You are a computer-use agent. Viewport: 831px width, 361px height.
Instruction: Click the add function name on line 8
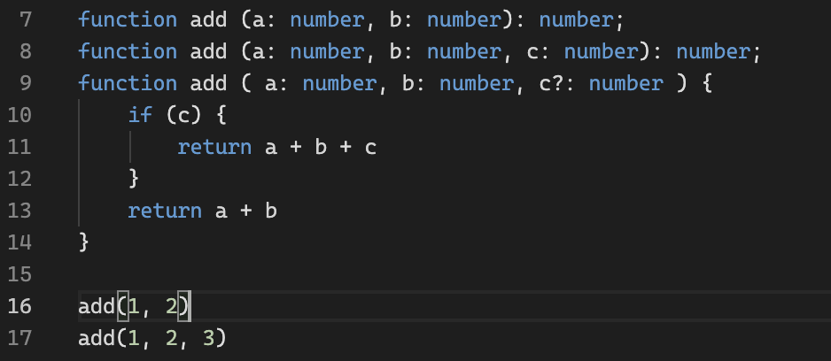click(208, 51)
